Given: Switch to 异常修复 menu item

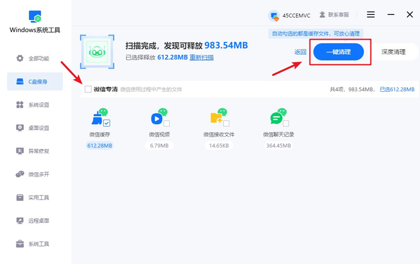Looking at the screenshot, I should [x=35, y=151].
